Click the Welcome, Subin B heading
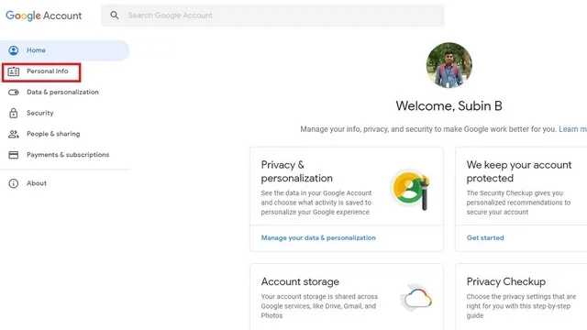587x330 pixels. [449, 106]
